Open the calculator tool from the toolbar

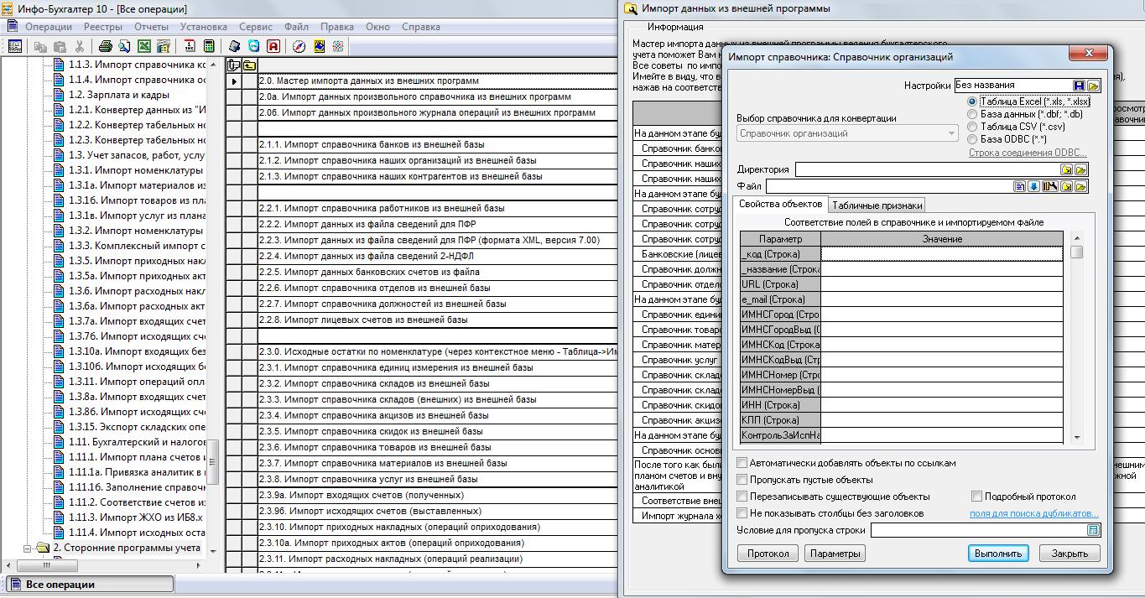point(209,47)
